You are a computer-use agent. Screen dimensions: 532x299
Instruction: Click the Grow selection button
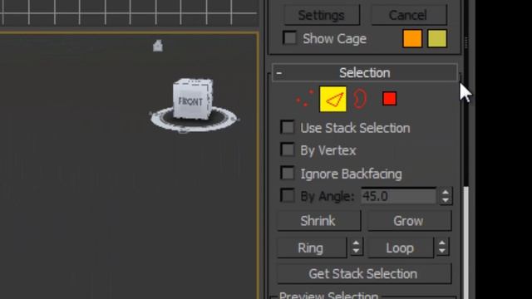tap(410, 221)
